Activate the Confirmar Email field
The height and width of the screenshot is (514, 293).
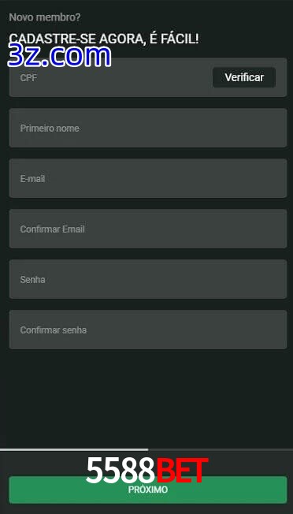click(148, 229)
